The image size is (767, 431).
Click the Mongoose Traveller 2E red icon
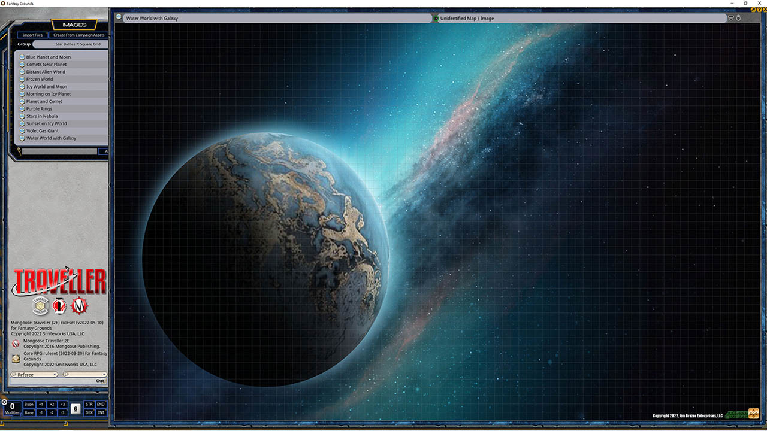click(x=16, y=344)
